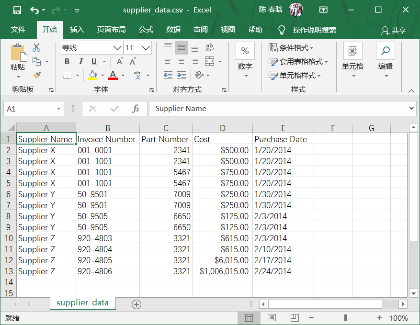Click the ribbon display options icon
The height and width of the screenshot is (325, 420).
click(x=323, y=10)
